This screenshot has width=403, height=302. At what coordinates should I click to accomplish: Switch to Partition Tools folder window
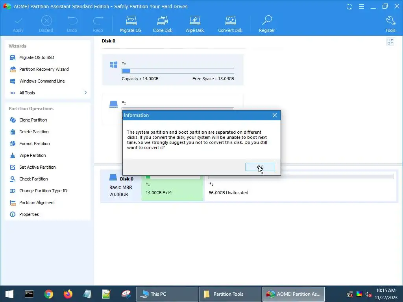tap(230, 294)
